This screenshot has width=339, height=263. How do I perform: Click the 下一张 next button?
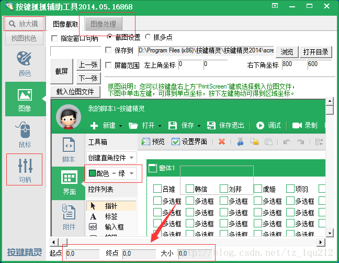click(x=88, y=78)
